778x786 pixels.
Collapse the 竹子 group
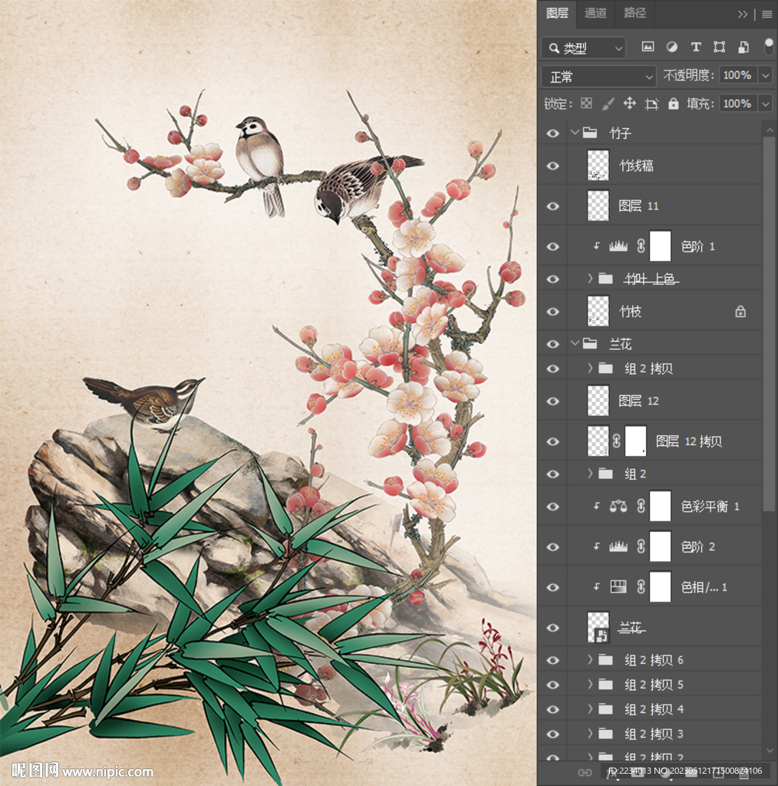pyautogui.click(x=575, y=133)
